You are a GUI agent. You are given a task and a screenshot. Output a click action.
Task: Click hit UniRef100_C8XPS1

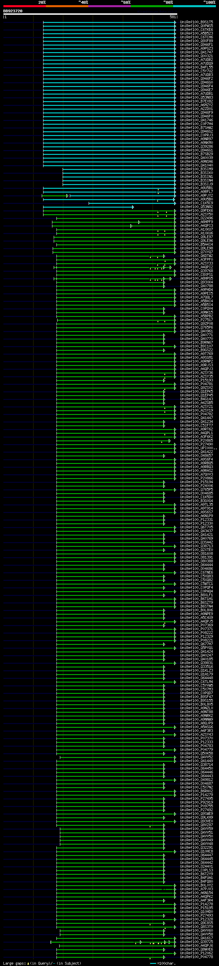coord(196,274)
